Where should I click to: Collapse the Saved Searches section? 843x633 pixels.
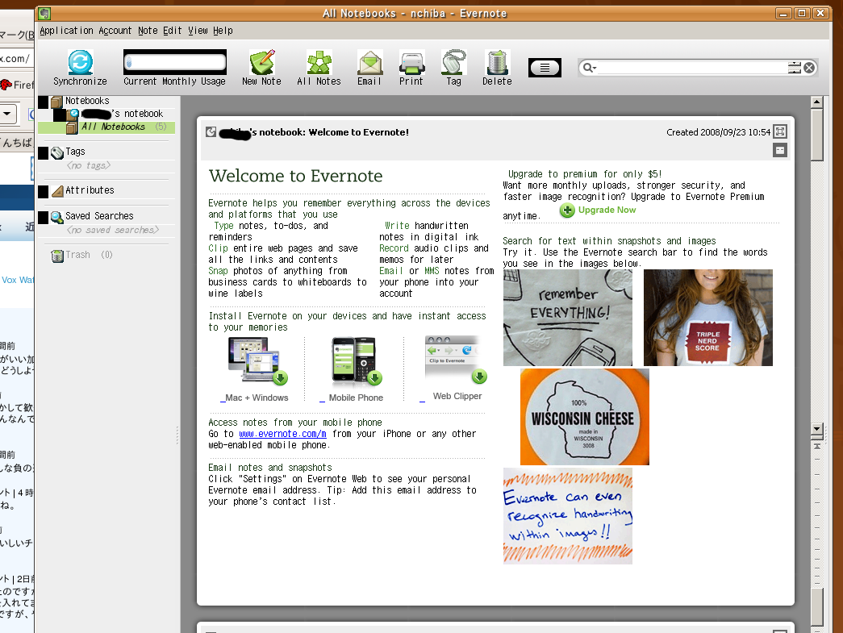tap(44, 217)
